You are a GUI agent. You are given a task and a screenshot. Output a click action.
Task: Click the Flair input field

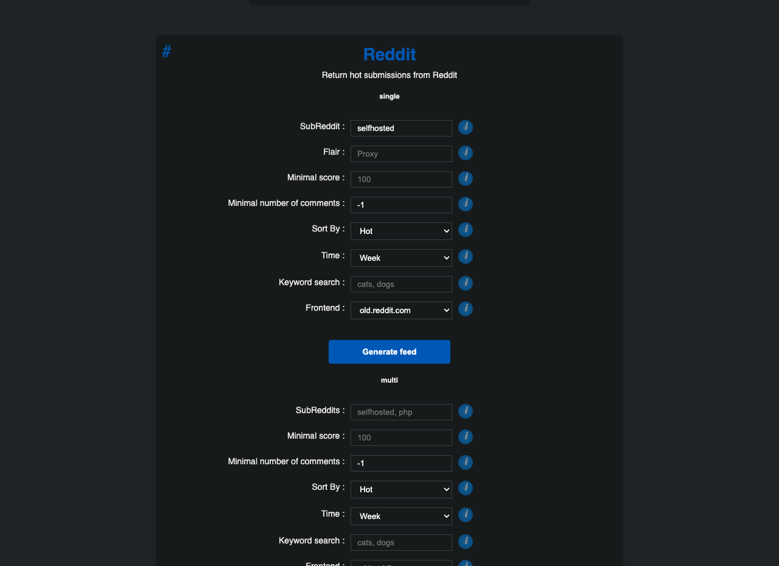[401, 154]
